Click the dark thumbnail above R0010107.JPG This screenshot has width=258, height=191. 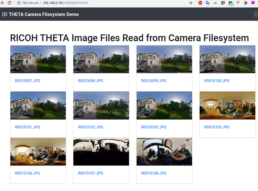tap(101, 152)
